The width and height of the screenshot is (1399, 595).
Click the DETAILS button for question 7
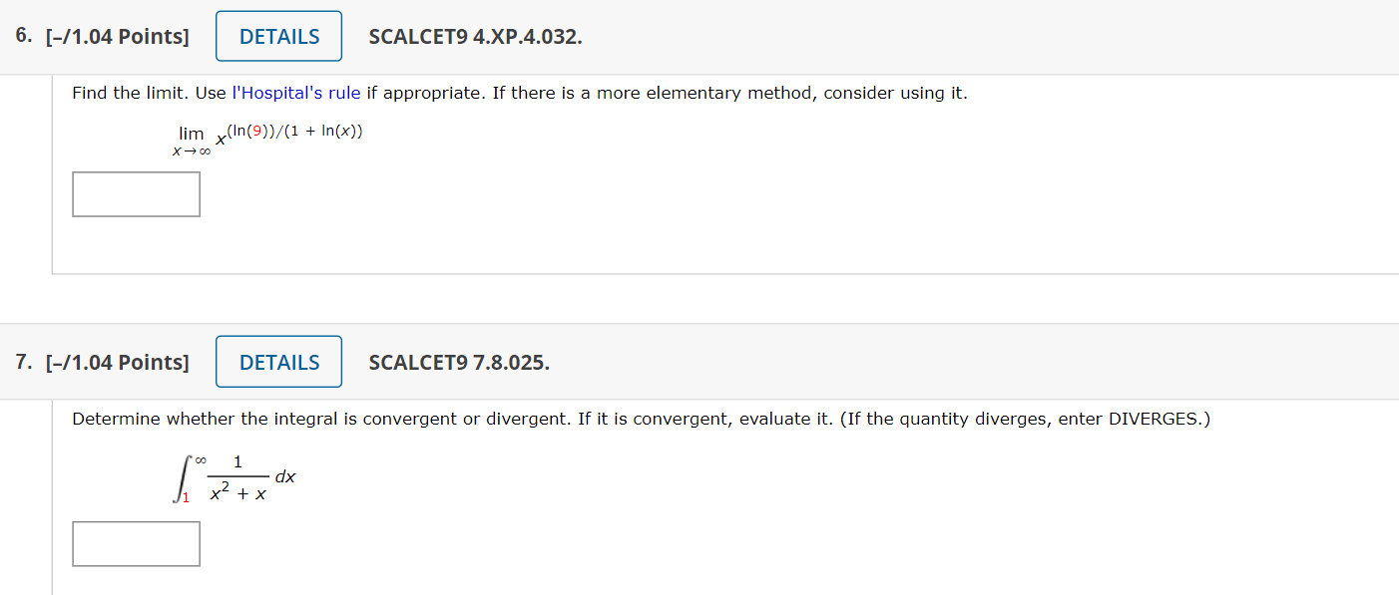tap(278, 361)
